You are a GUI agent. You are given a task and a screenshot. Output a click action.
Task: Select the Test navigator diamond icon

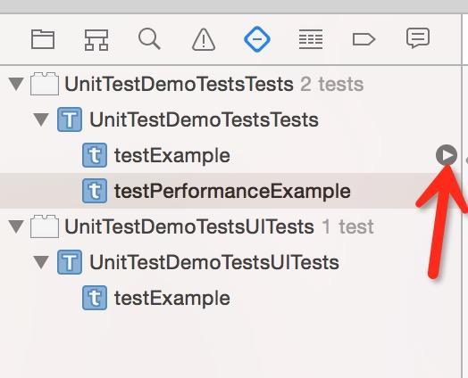pyautogui.click(x=257, y=39)
